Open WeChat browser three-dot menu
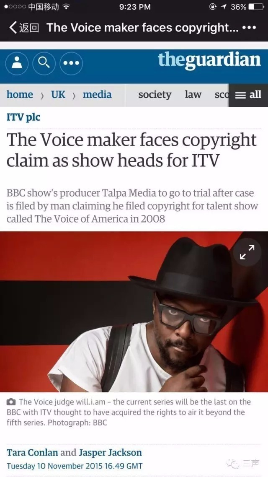This screenshot has height=477, width=268. coord(249,28)
